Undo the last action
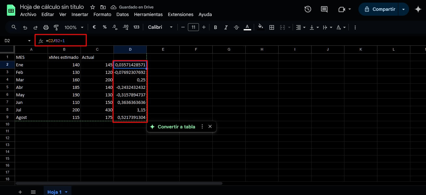Viewport: 426px width, 195px height. click(x=25, y=27)
